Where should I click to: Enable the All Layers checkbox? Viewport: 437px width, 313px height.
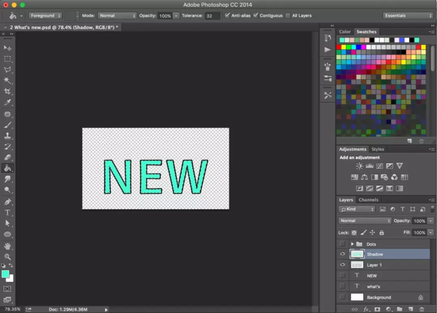[x=288, y=16]
